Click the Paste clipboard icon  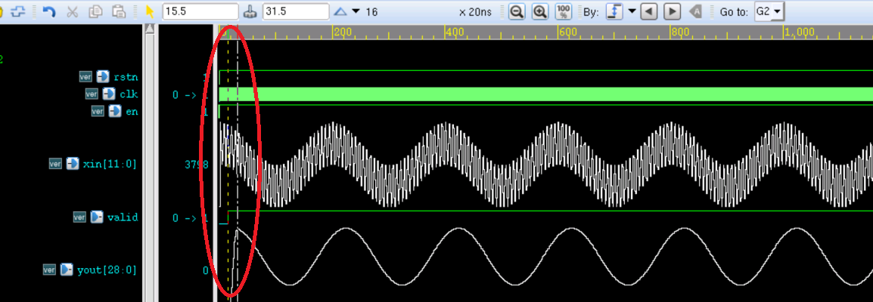pos(119,12)
